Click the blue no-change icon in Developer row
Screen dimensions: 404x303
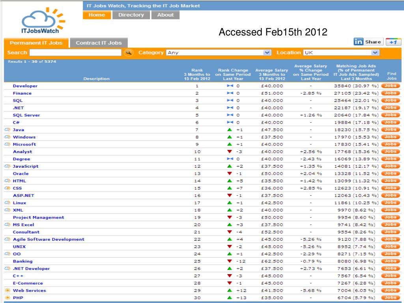(230, 86)
